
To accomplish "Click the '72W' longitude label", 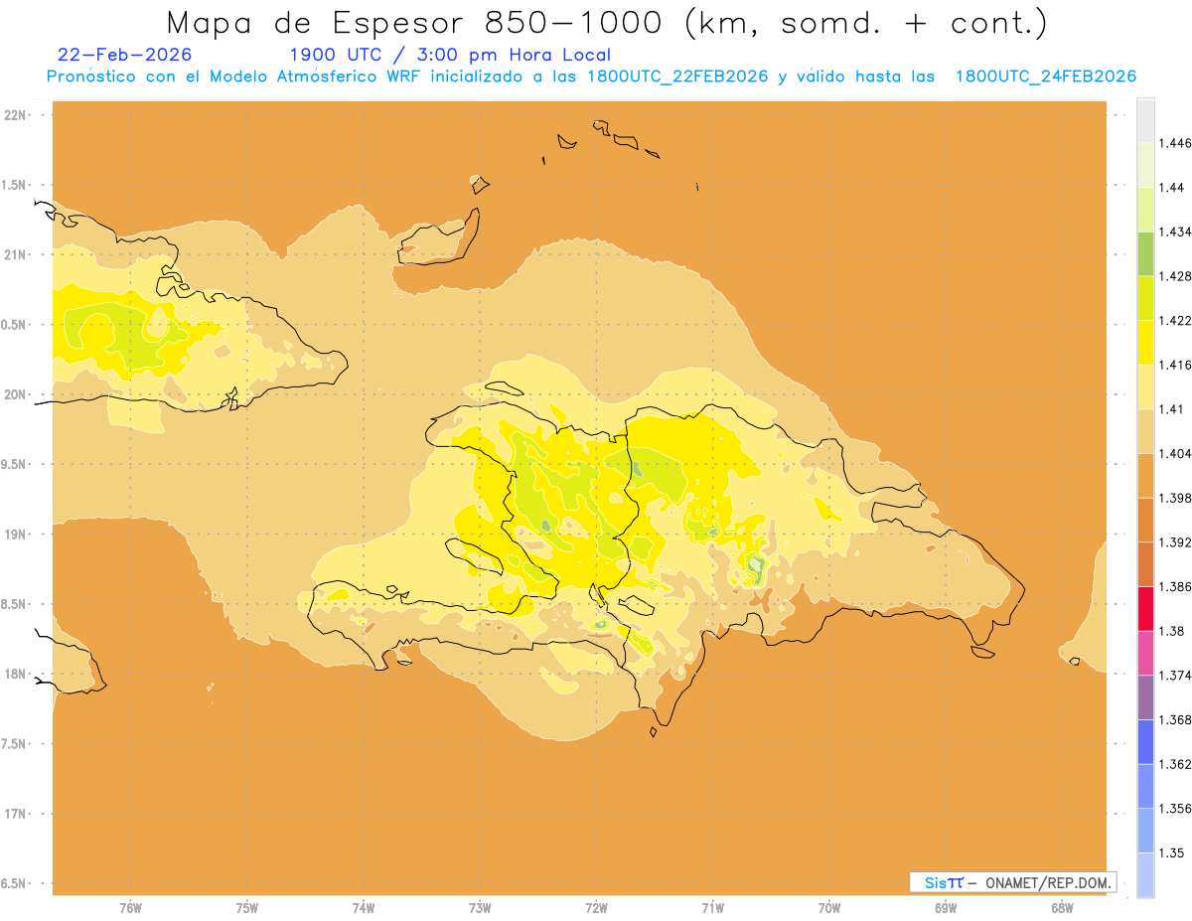I will (596, 907).
